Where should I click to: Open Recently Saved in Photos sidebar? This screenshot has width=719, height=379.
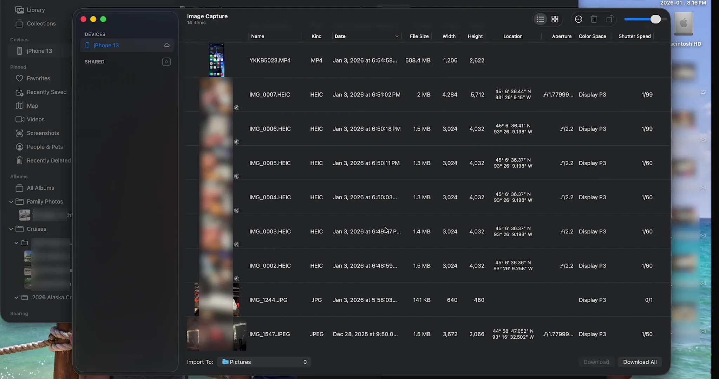(x=46, y=92)
